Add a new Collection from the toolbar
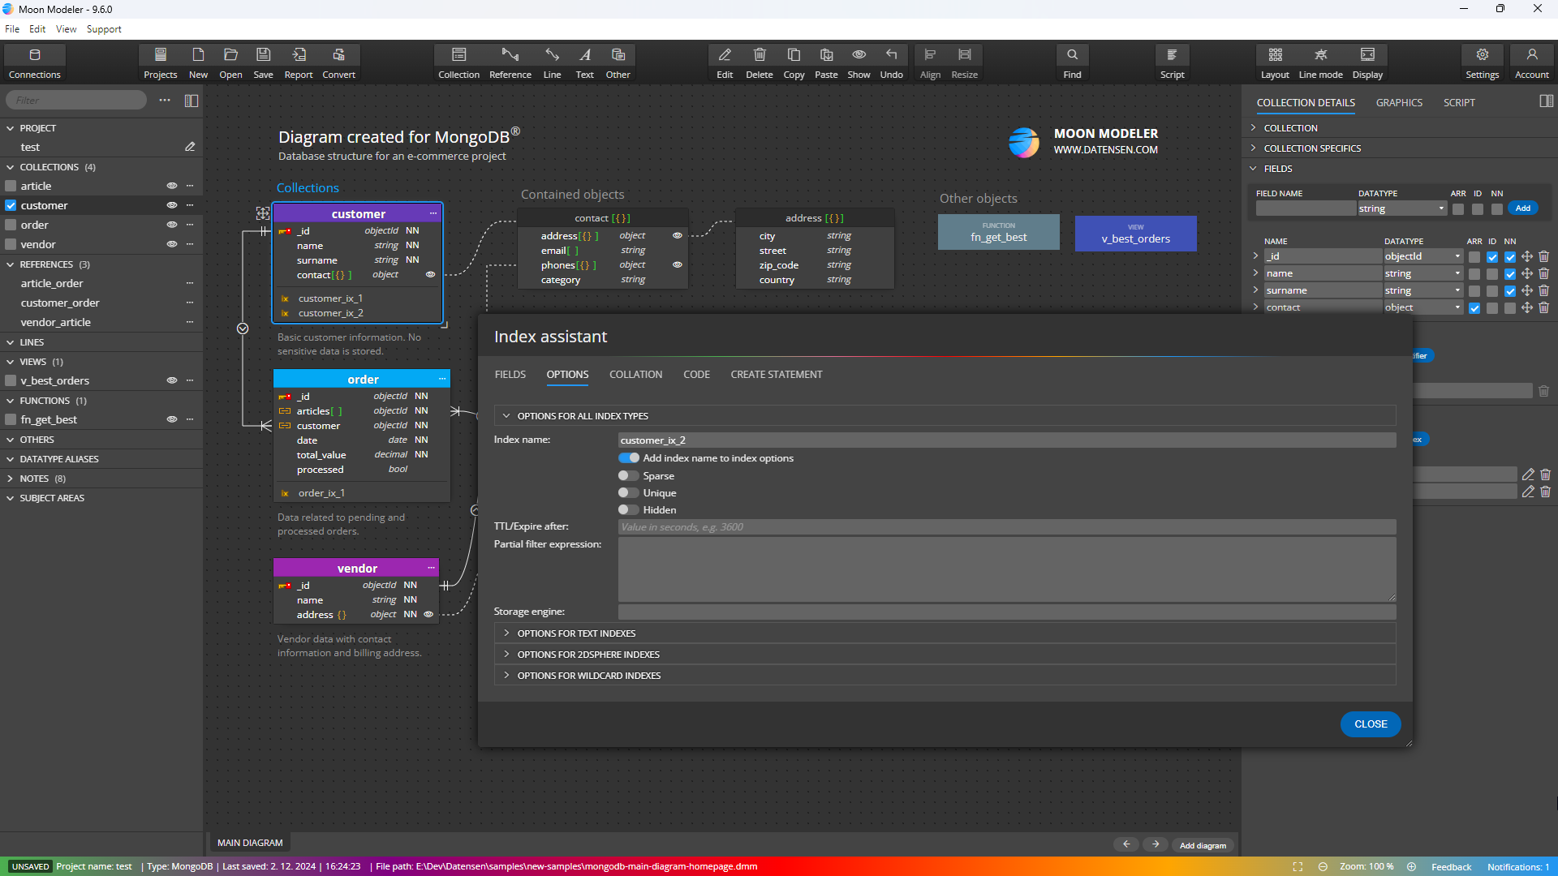This screenshot has height=876, width=1558. tap(458, 62)
